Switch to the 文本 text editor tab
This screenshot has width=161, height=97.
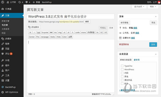pos(111,28)
